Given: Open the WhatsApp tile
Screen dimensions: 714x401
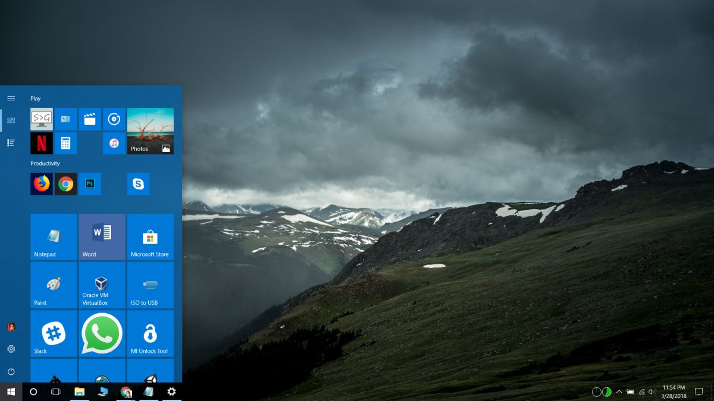Looking at the screenshot, I should (102, 333).
